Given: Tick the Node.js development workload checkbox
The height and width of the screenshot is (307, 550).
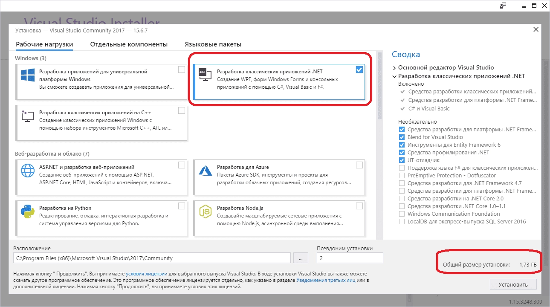Looking at the screenshot, I should point(359,206).
